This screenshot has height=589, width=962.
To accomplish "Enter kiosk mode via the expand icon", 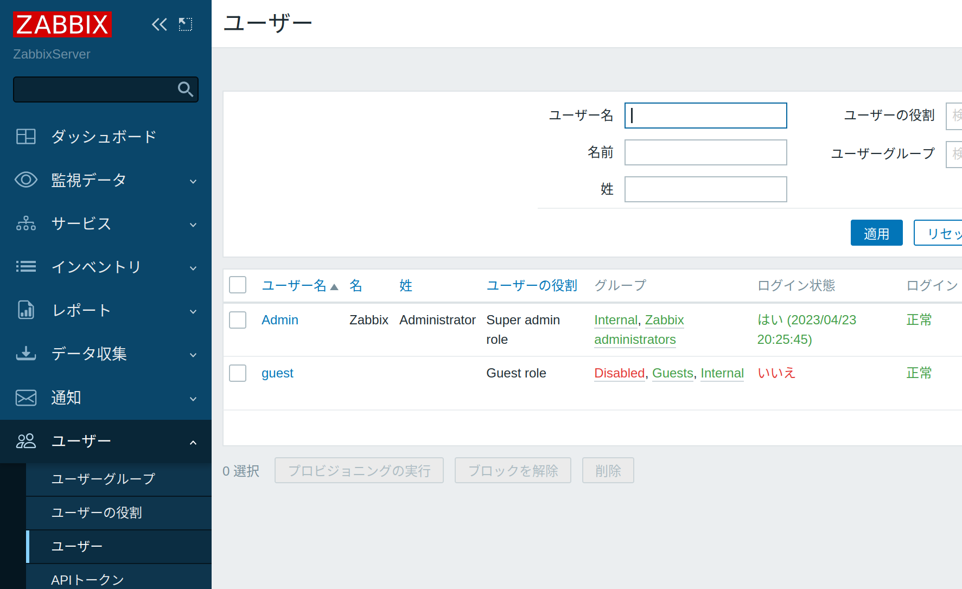I will (x=185, y=24).
